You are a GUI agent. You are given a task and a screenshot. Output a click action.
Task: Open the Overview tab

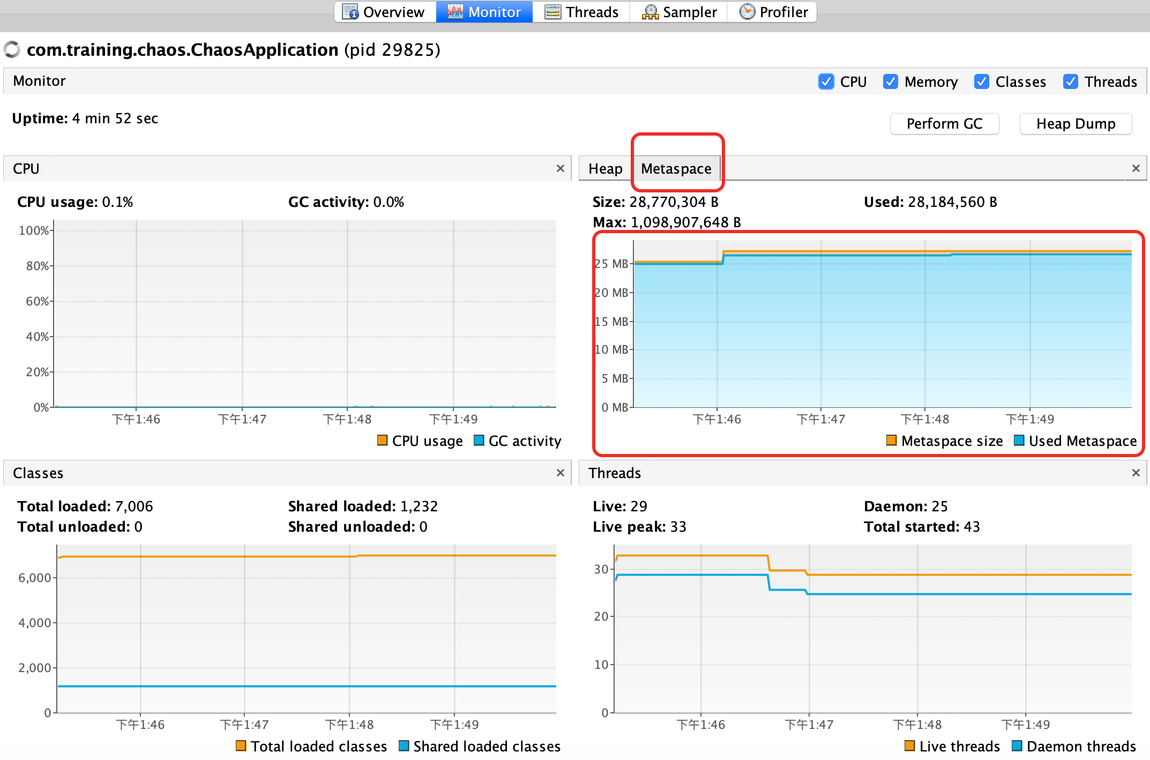[385, 12]
